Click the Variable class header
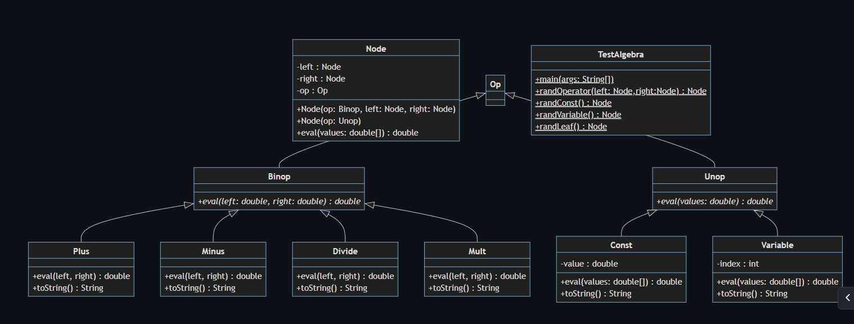Viewport: 854px width, 324px height. pos(777,245)
